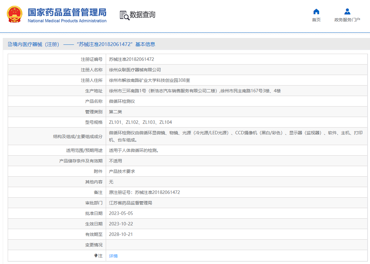
Task: Click the product name 微循环检测仪
Action: 122,101
